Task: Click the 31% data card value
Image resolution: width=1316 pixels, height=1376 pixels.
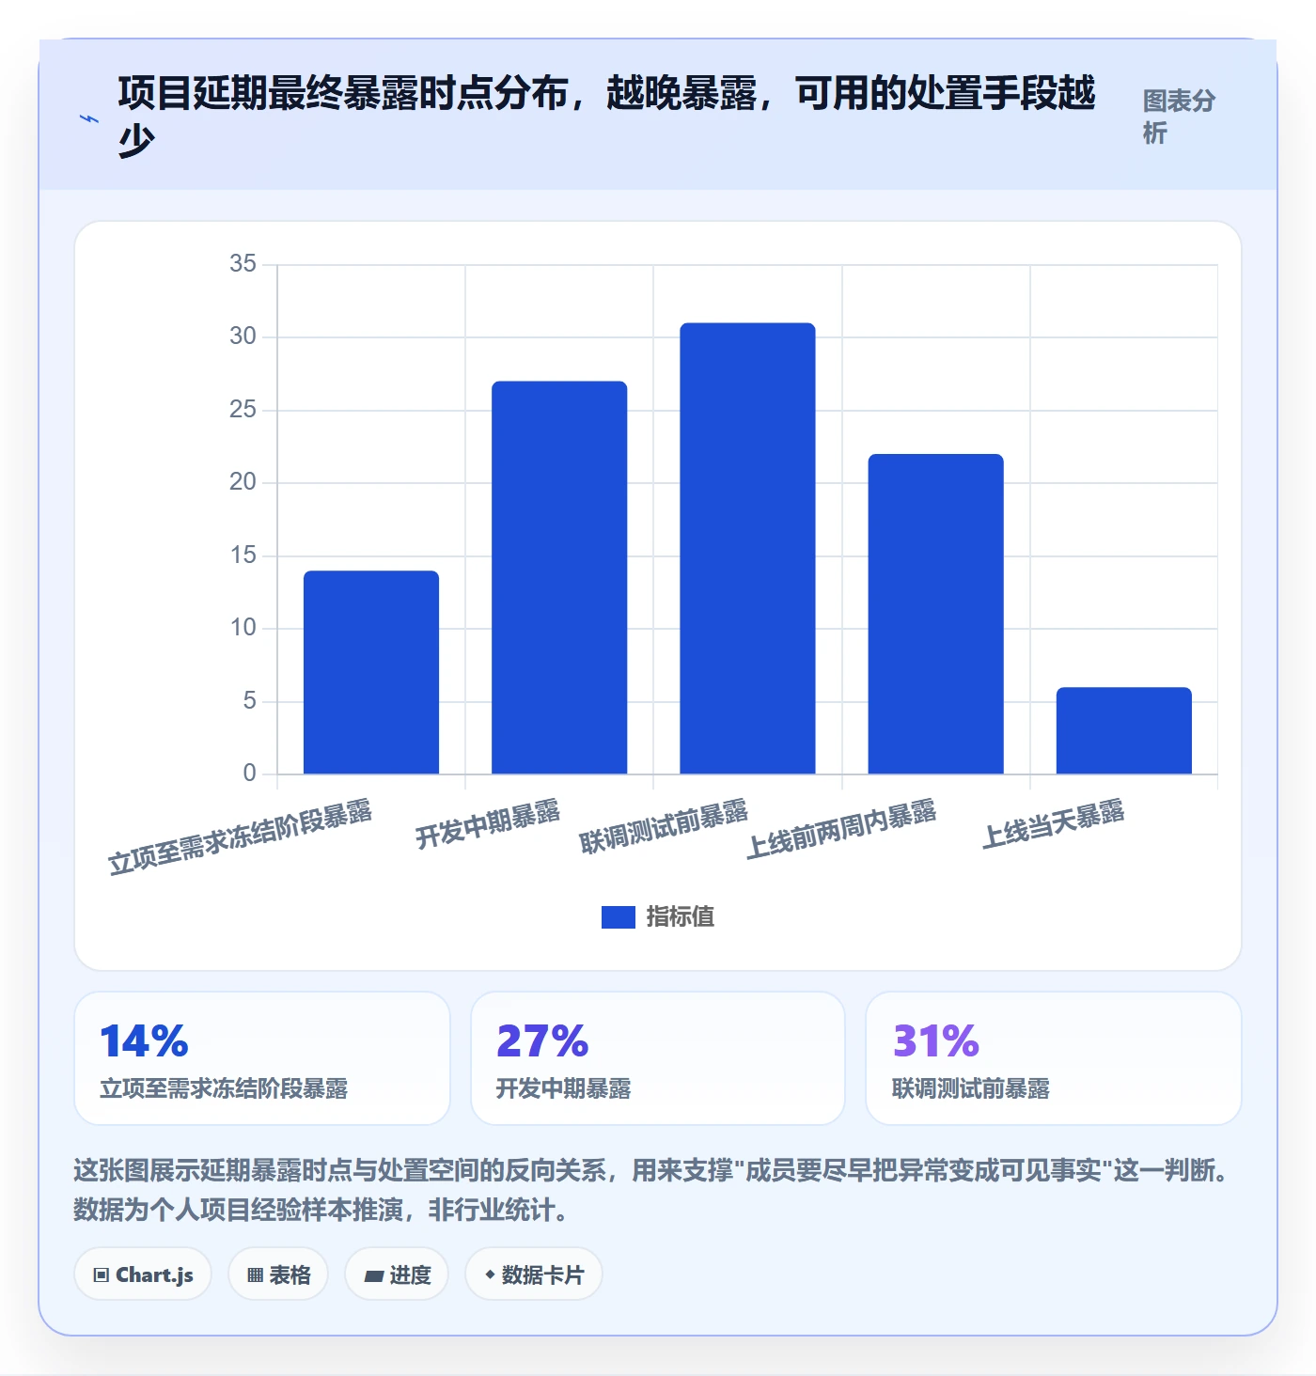Action: coord(936,1040)
